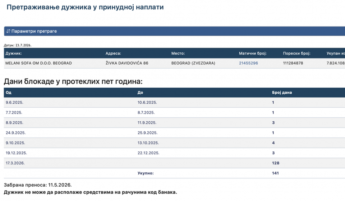This screenshot has height=201, width=345.
Task: Select end date 25.9.2025.
Action: (x=147, y=133)
